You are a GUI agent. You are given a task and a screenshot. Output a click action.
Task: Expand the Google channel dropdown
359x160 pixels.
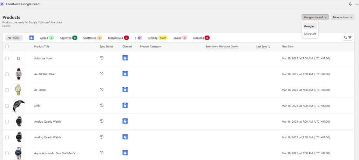pyautogui.click(x=315, y=17)
